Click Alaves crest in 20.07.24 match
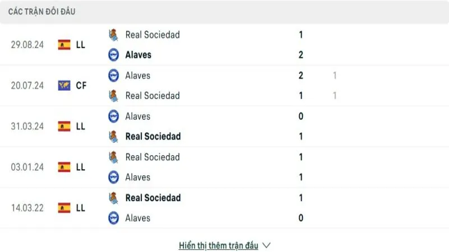 (x=113, y=76)
